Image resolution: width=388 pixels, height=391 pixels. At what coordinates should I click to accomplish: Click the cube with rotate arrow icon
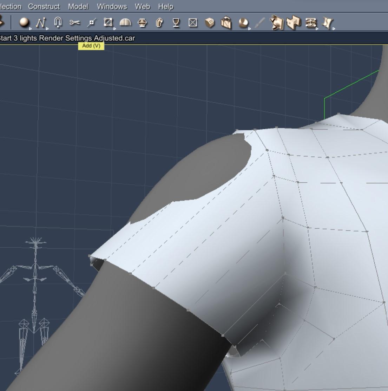pyautogui.click(x=226, y=23)
